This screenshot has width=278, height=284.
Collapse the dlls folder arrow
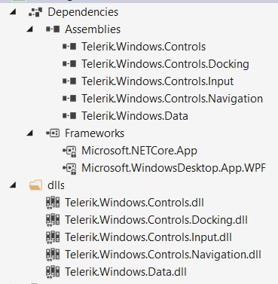pos(13,185)
